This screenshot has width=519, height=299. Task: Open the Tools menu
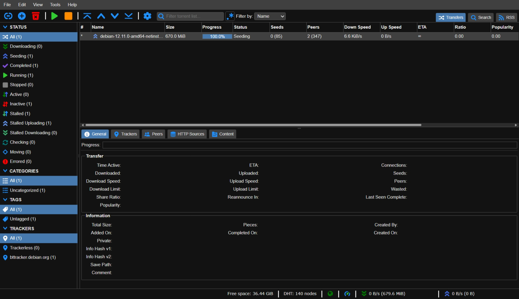tap(55, 5)
